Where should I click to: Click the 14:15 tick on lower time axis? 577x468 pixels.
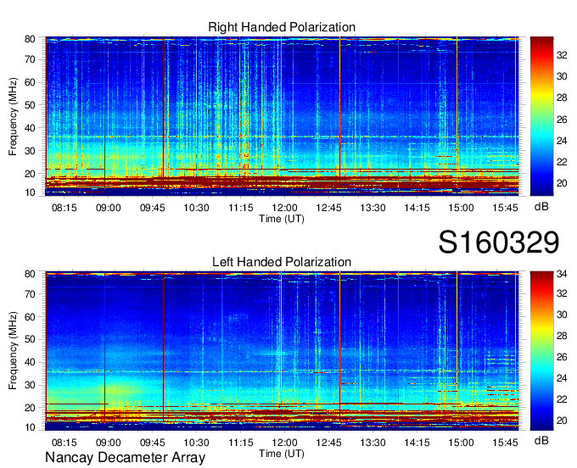(417, 443)
